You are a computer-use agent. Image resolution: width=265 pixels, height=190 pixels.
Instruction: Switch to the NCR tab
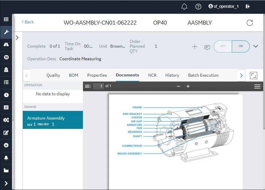coord(152,75)
